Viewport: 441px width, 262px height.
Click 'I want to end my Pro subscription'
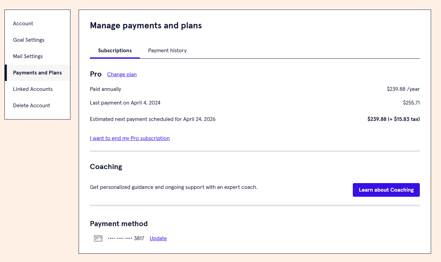pos(130,138)
